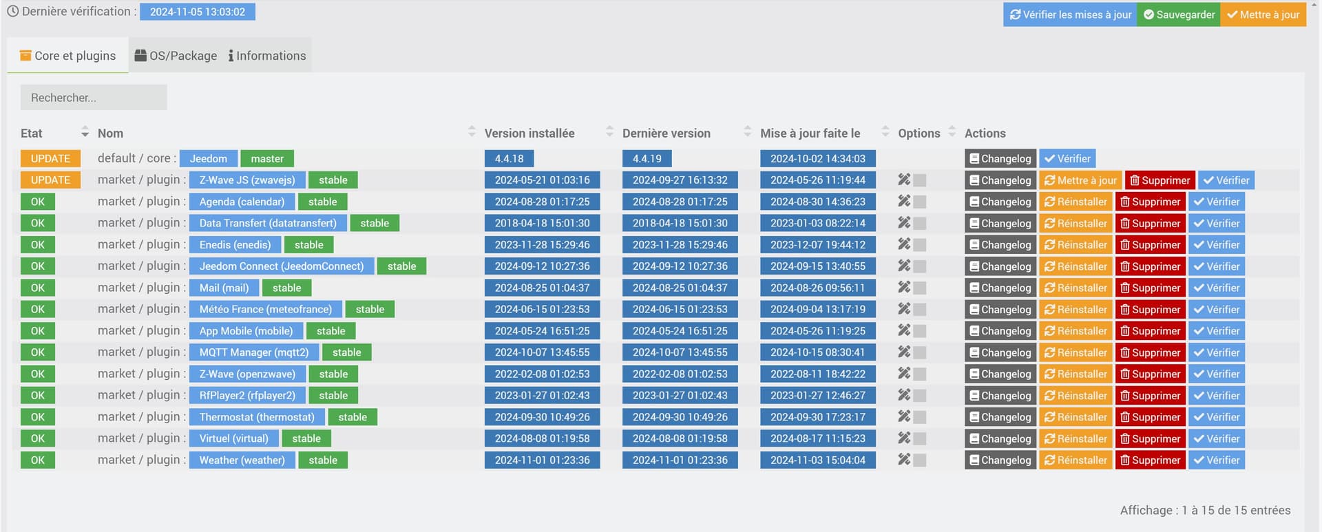Click the options tools icon for Agenda (calendar)
This screenshot has width=1322, height=532.
click(x=904, y=201)
